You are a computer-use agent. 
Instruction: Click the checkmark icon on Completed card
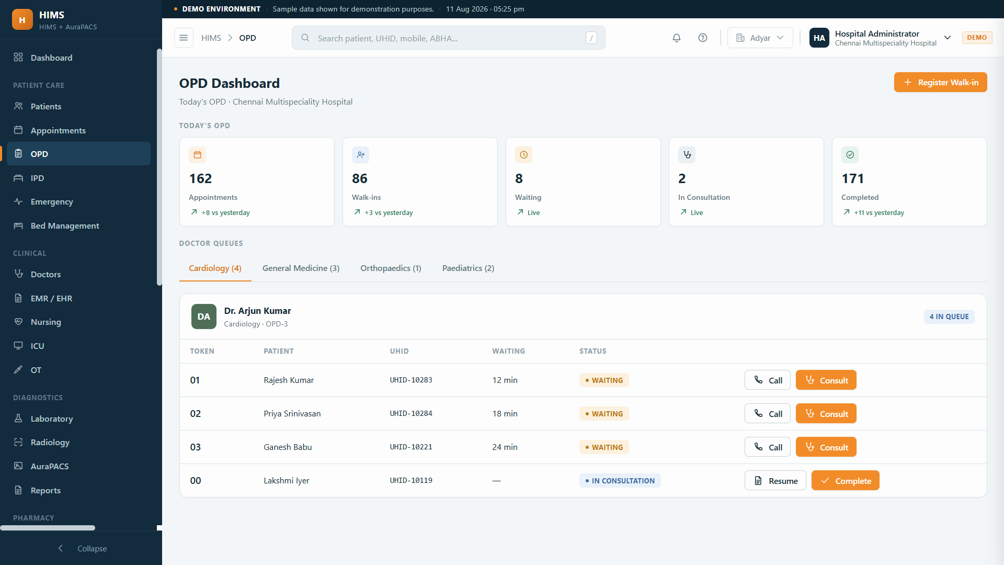tap(850, 155)
